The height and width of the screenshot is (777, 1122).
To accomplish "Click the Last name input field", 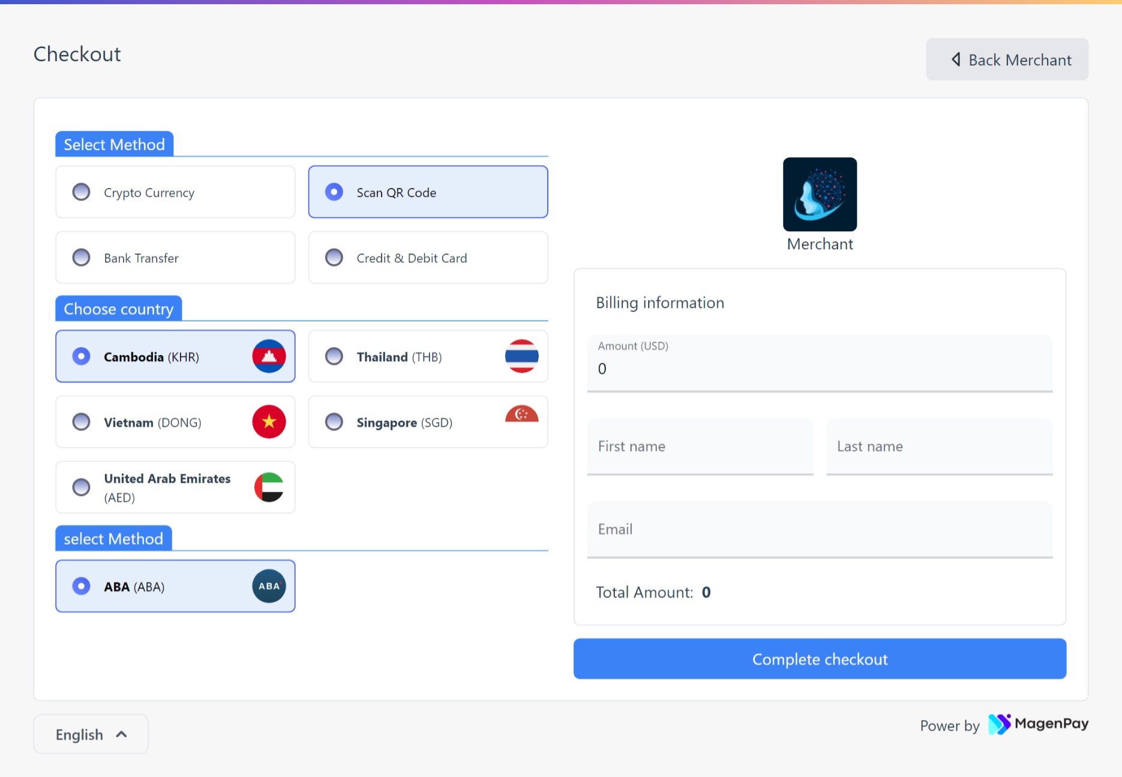I will (939, 447).
